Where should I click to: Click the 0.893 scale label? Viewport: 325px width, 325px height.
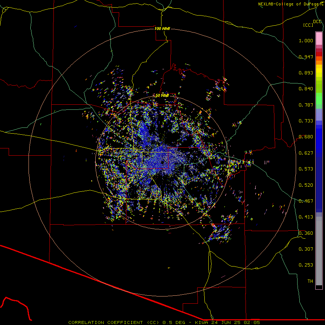[x=306, y=73]
